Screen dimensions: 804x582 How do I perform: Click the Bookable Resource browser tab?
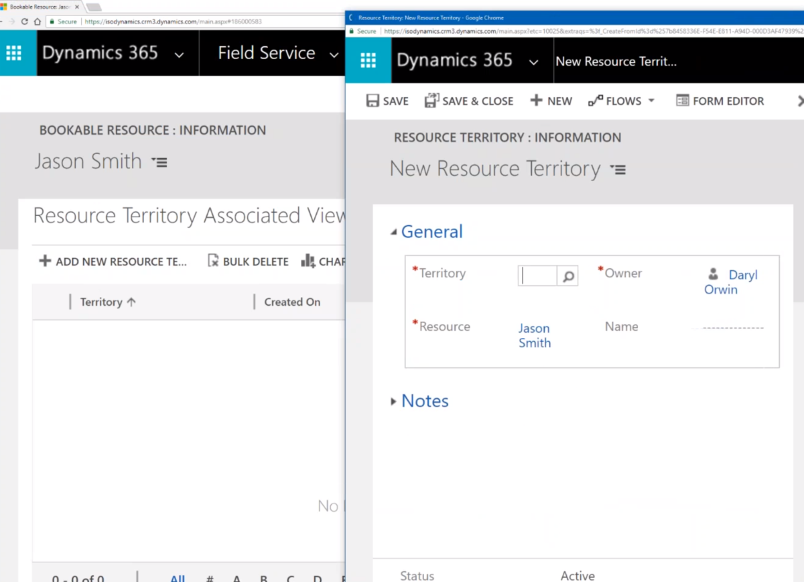pos(42,7)
